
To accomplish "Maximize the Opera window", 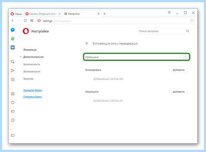I will pyautogui.click(x=185, y=13).
